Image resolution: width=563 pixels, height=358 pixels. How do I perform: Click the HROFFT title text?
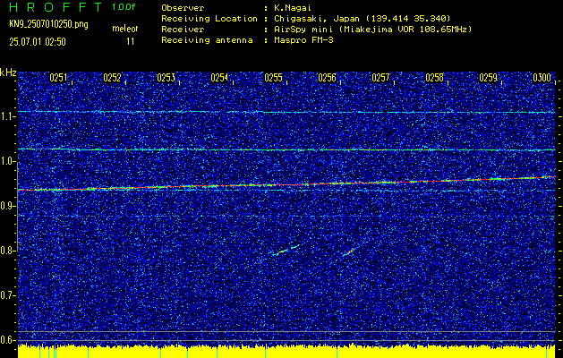point(55,7)
